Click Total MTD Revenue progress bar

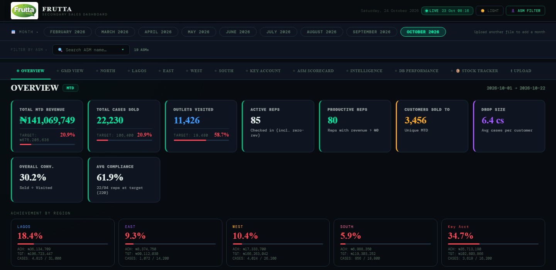(x=47, y=144)
